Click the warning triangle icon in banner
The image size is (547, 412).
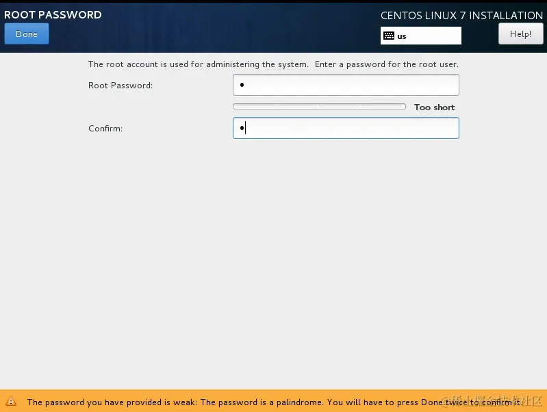click(x=11, y=401)
